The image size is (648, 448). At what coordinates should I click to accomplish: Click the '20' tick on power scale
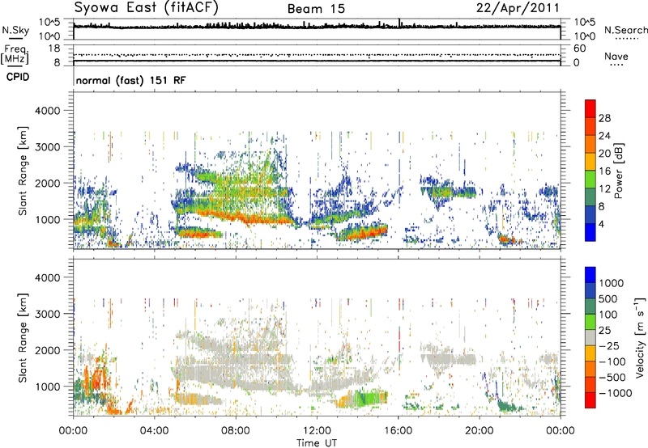[x=604, y=154]
